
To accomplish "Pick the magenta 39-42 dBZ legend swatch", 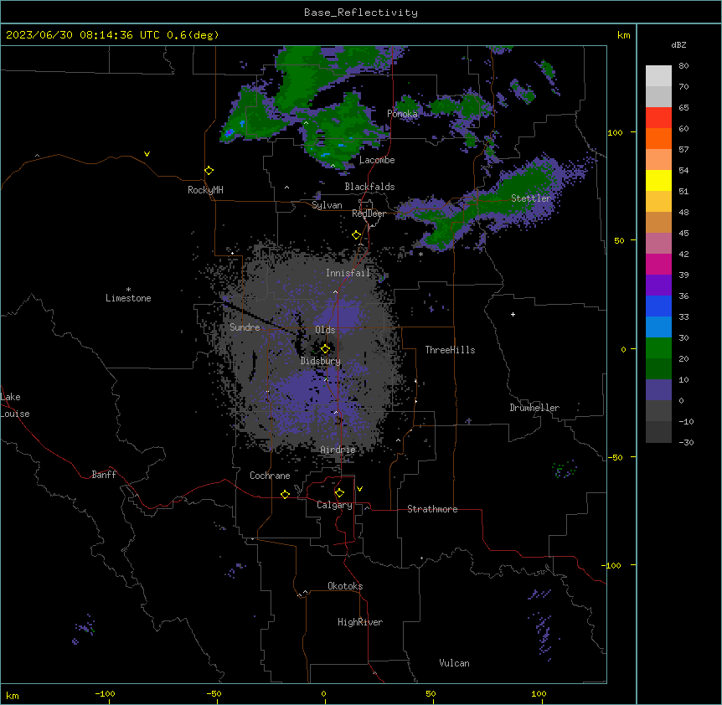I will point(658,264).
